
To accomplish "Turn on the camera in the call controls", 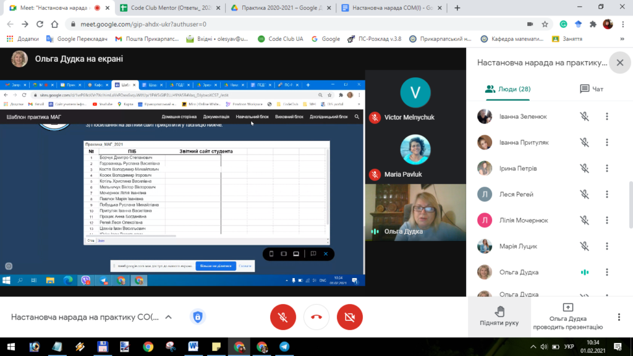I will (350, 317).
